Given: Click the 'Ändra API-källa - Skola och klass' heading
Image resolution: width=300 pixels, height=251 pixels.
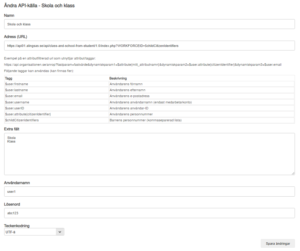Looking at the screenshot, I should tap(39, 6).
